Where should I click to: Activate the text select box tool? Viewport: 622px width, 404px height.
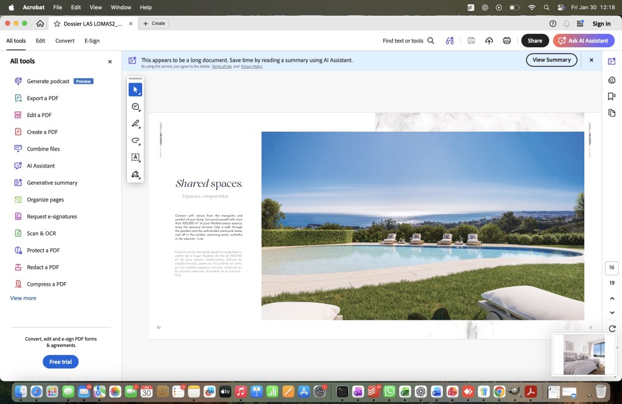[x=135, y=158]
